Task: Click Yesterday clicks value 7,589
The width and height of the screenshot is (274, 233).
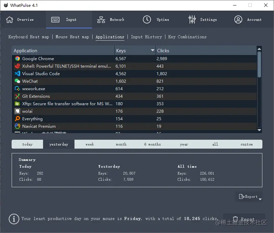Action: (x=128, y=179)
